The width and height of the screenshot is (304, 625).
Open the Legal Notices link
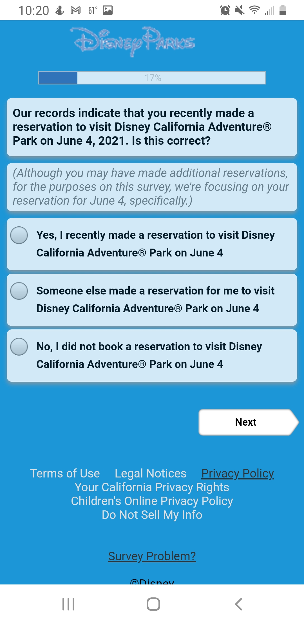pyautogui.click(x=151, y=474)
